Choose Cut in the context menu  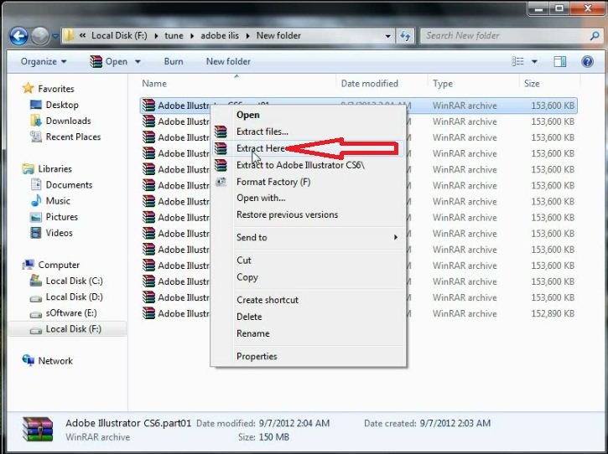click(x=243, y=261)
